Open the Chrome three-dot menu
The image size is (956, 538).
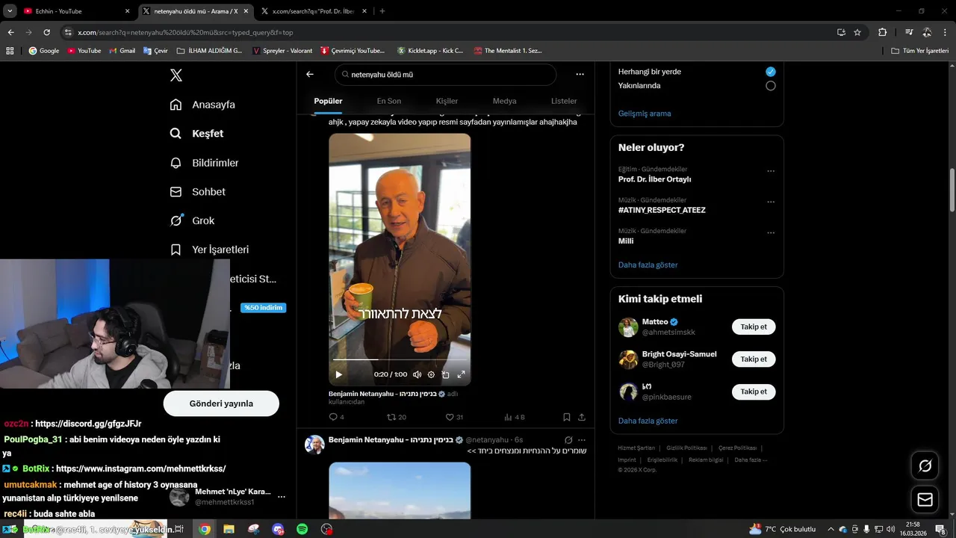click(x=946, y=32)
